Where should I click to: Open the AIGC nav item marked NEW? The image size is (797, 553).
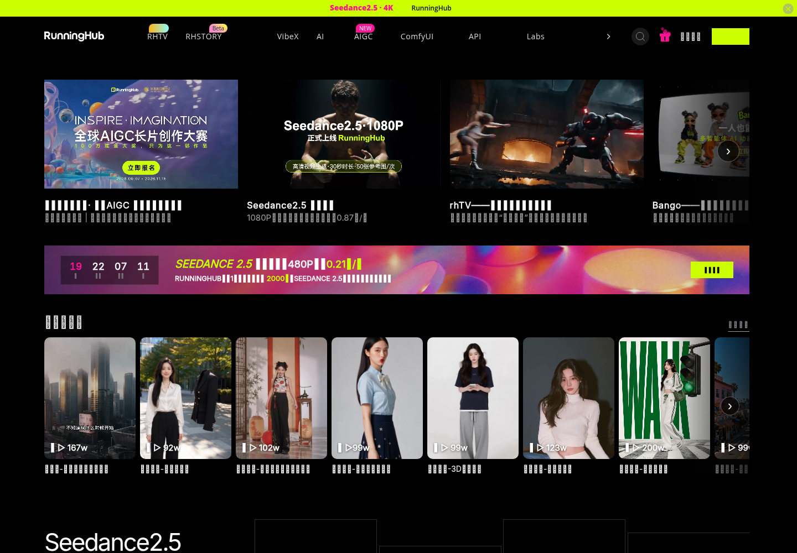[x=364, y=36]
